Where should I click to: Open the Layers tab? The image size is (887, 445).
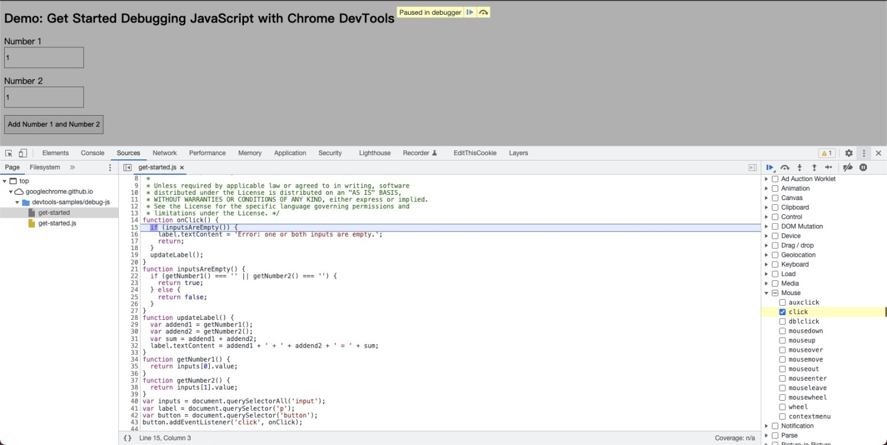(518, 153)
